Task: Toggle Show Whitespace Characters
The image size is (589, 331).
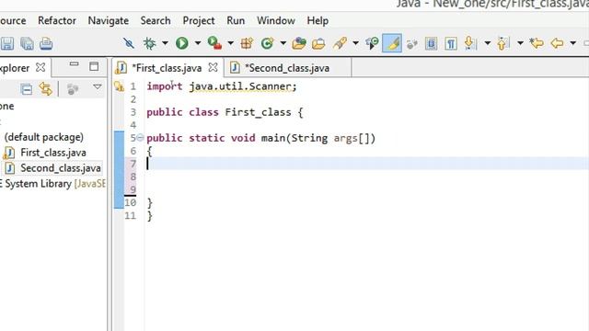Action: click(x=451, y=44)
